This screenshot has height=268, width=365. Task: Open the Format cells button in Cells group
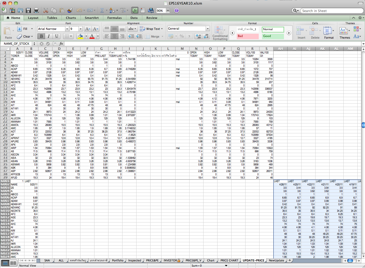click(x=329, y=33)
